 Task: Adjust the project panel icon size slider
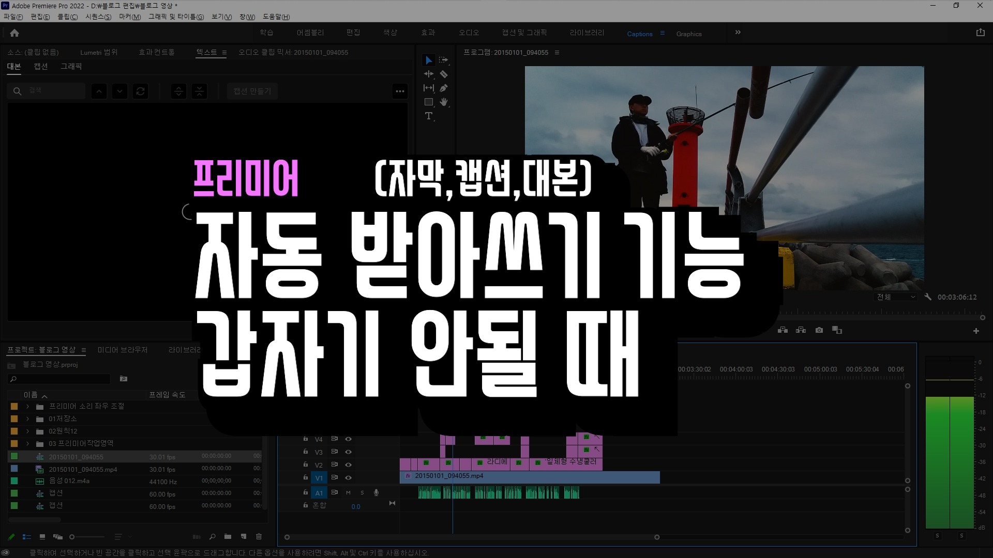tap(72, 537)
